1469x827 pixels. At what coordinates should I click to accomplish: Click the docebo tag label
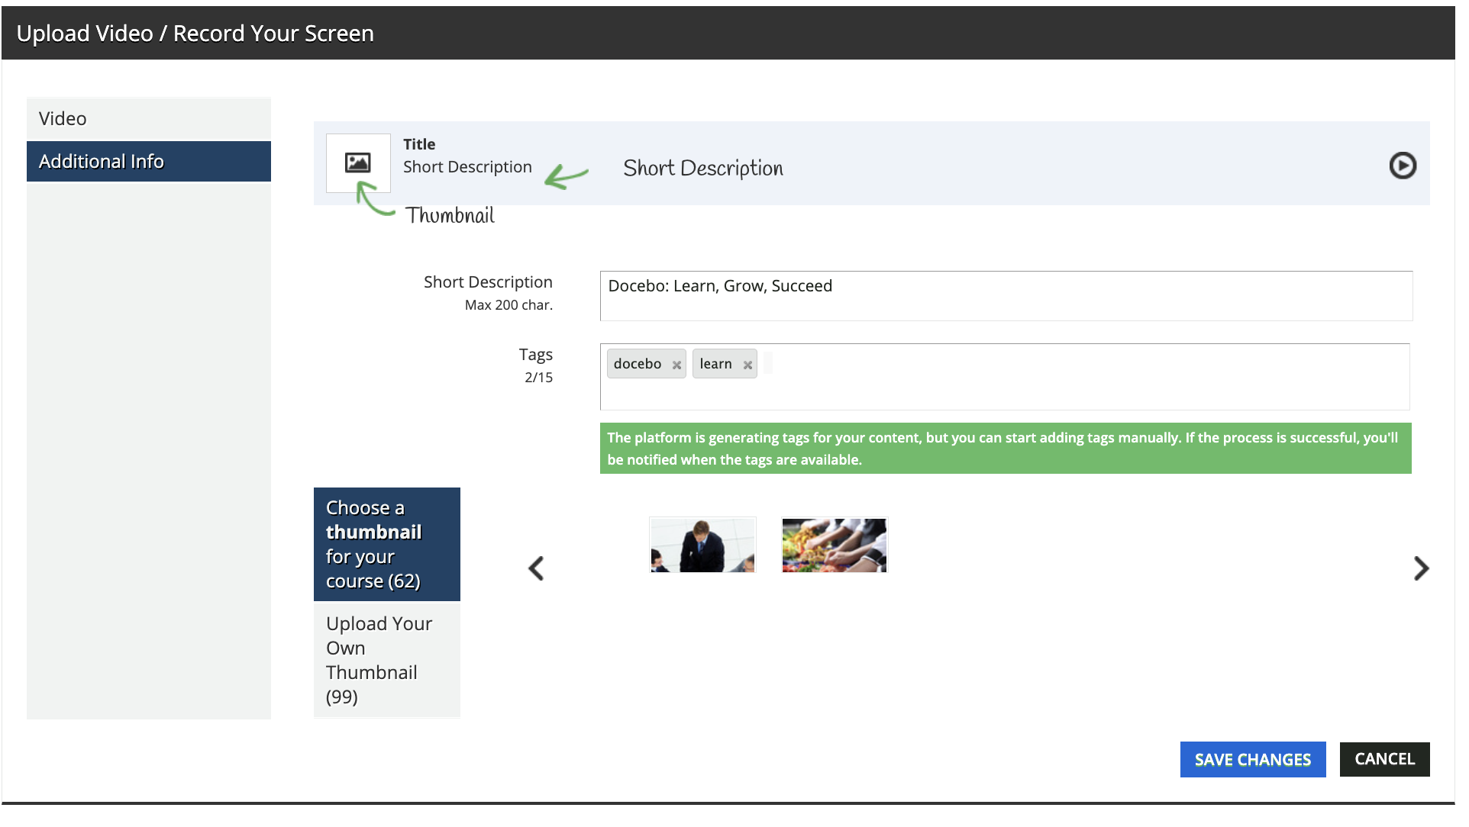637,364
